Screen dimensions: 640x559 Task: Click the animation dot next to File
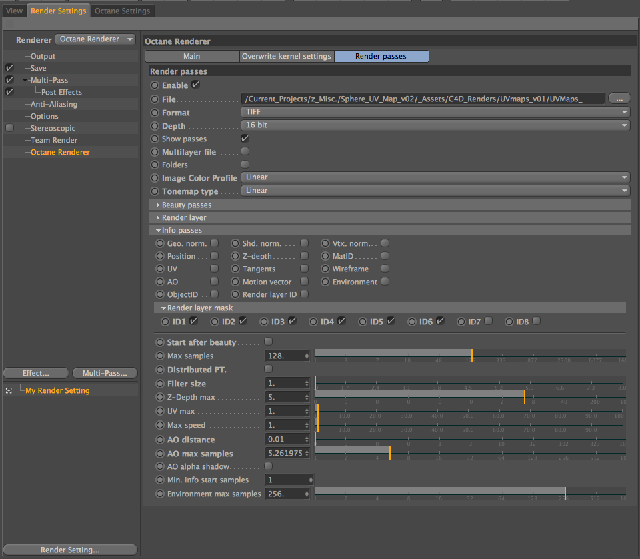pos(155,99)
